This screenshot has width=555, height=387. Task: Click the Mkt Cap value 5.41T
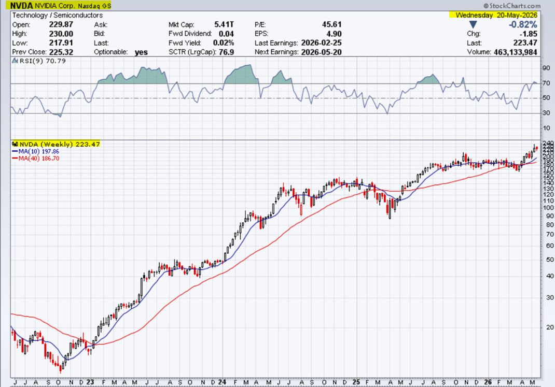click(224, 24)
